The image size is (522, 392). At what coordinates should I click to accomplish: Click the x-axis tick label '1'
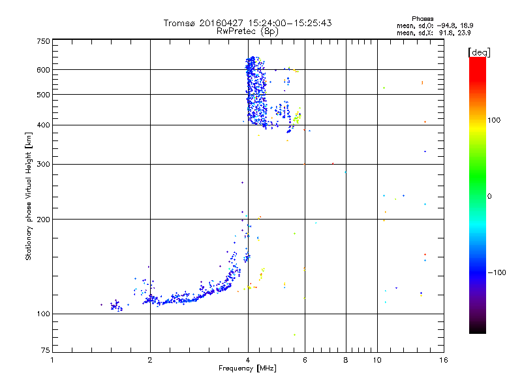click(52, 360)
